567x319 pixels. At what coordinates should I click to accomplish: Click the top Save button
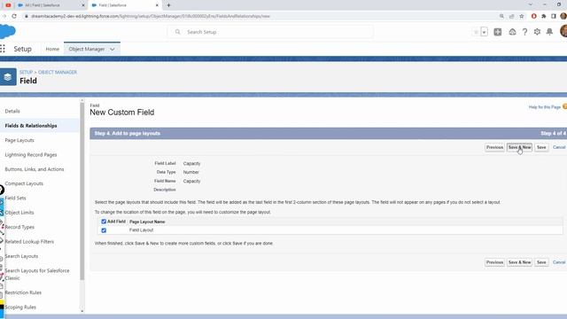pyautogui.click(x=541, y=147)
